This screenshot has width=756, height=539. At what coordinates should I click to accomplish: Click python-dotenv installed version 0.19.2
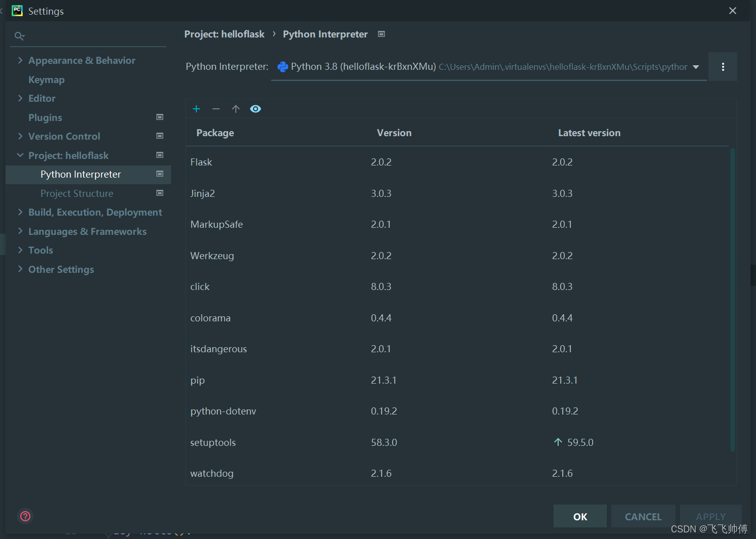(384, 411)
